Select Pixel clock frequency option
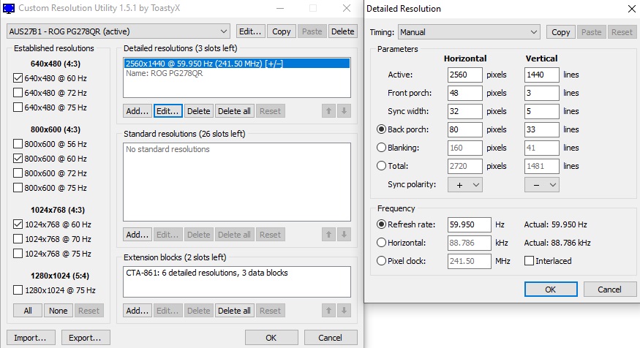The width and height of the screenshot is (640, 348). (380, 261)
